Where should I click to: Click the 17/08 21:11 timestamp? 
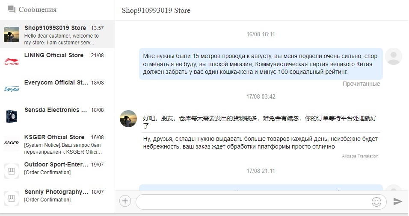tap(261, 171)
